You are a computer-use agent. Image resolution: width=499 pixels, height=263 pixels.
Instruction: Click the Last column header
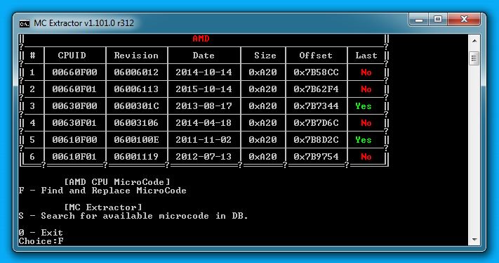[366, 56]
